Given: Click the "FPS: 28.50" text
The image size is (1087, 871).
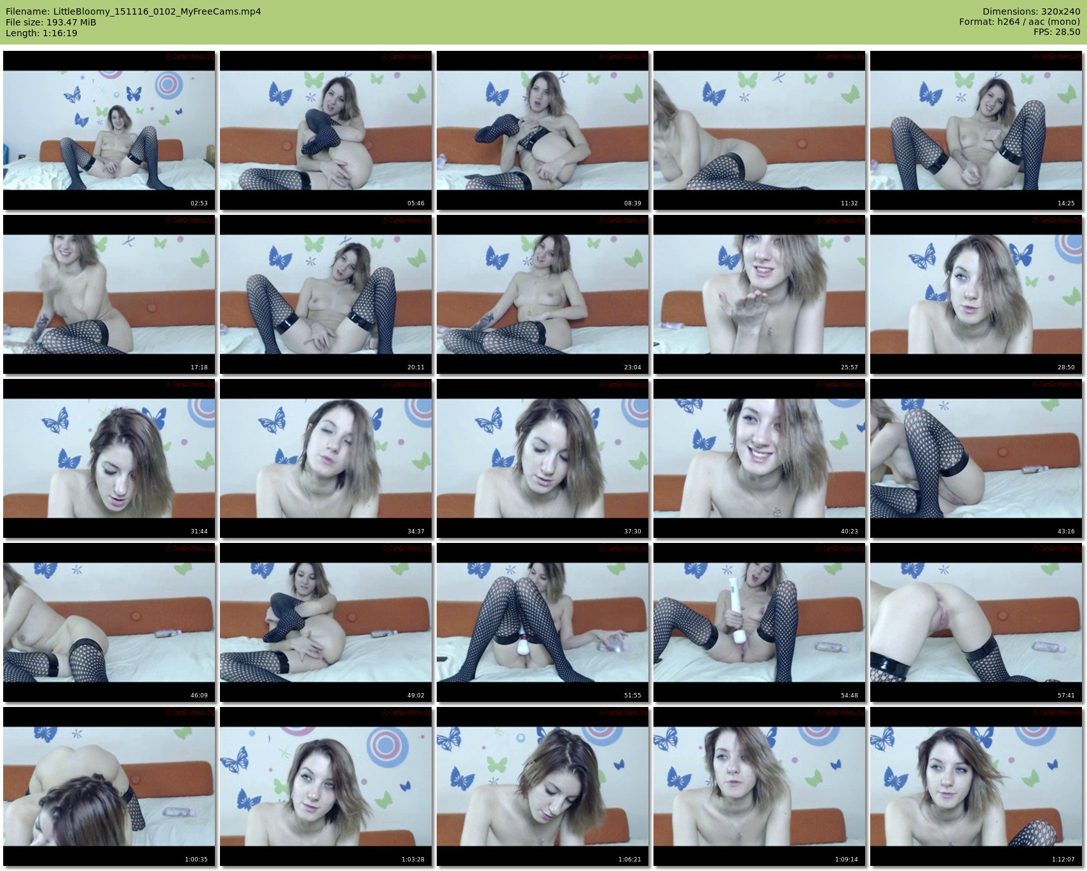Looking at the screenshot, I should click(1056, 32).
